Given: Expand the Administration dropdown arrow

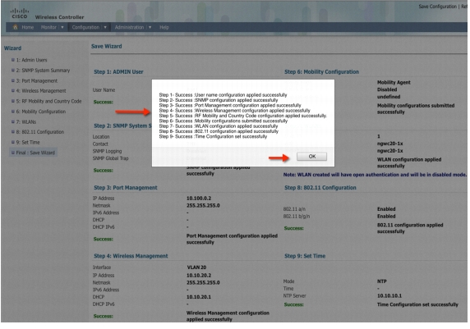Looking at the screenshot, I should [x=150, y=27].
